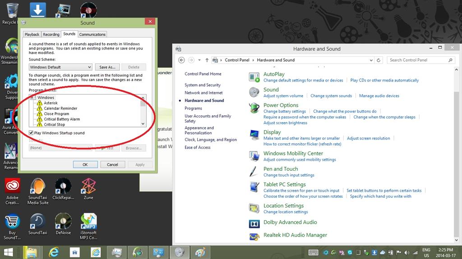Click Manage audio devices link
Image resolution: width=462 pixels, height=259 pixels.
(x=379, y=96)
